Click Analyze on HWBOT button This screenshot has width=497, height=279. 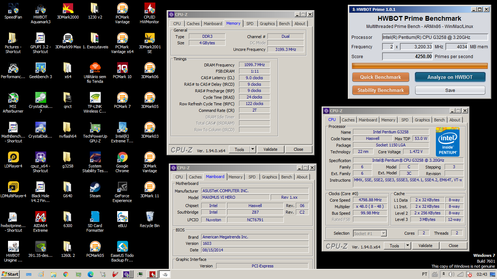click(x=450, y=77)
